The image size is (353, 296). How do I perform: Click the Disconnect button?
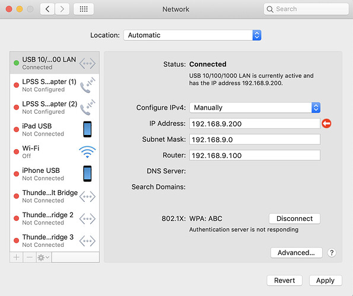pyautogui.click(x=294, y=218)
